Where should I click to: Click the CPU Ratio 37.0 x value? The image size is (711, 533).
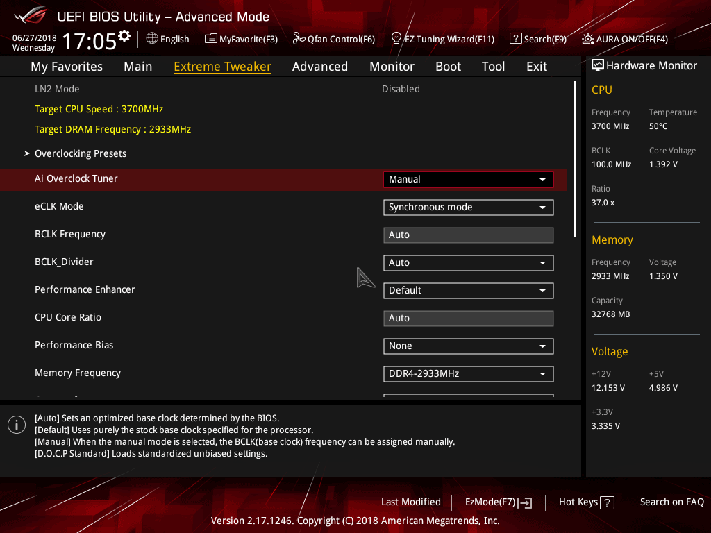(x=603, y=203)
